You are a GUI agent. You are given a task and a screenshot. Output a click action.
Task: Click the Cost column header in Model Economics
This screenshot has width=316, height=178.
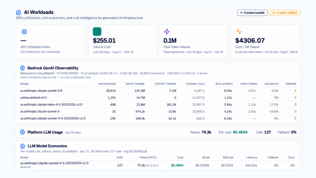180,157
